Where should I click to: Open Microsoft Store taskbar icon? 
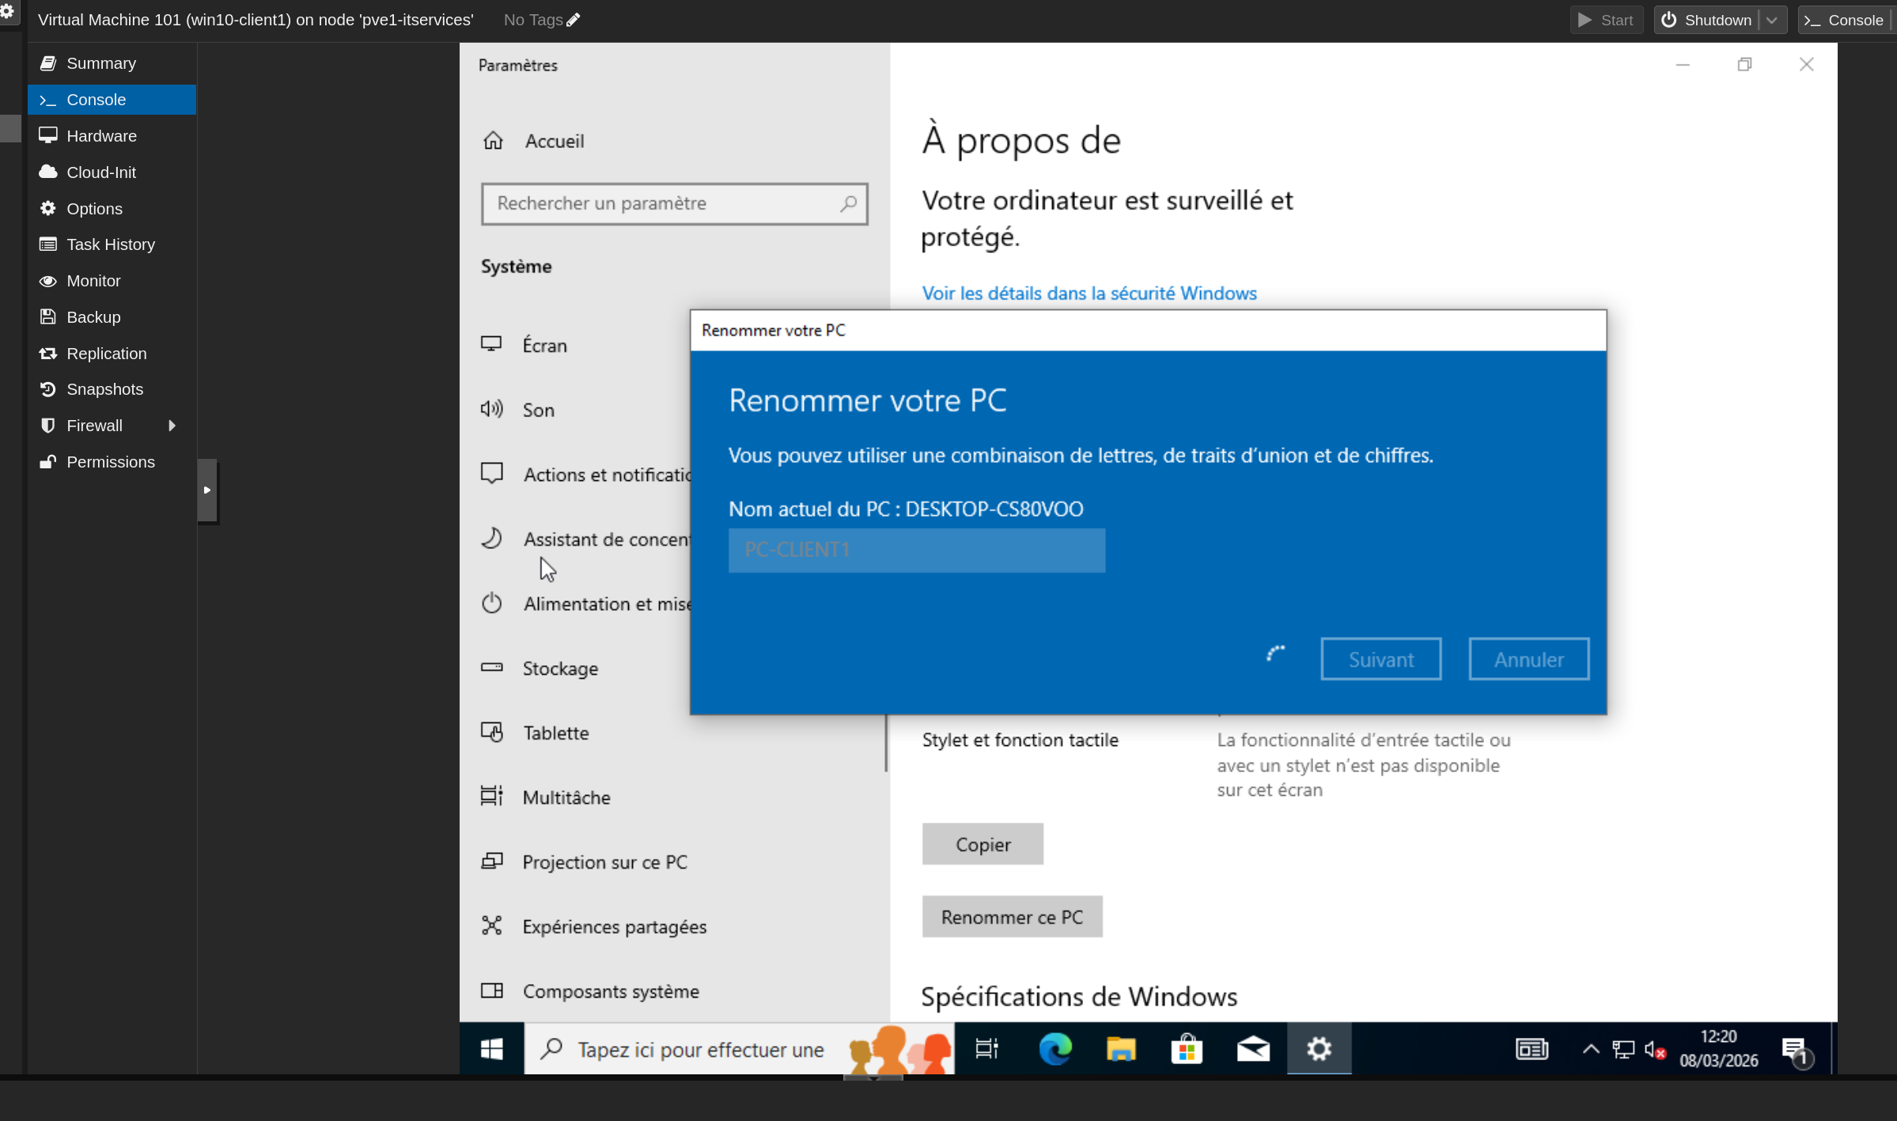tap(1187, 1049)
